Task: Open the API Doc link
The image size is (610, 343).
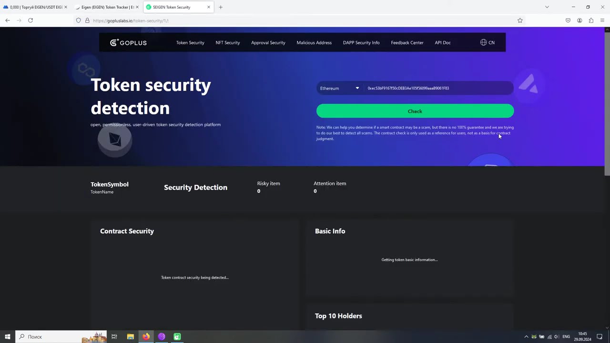Action: 443,42
